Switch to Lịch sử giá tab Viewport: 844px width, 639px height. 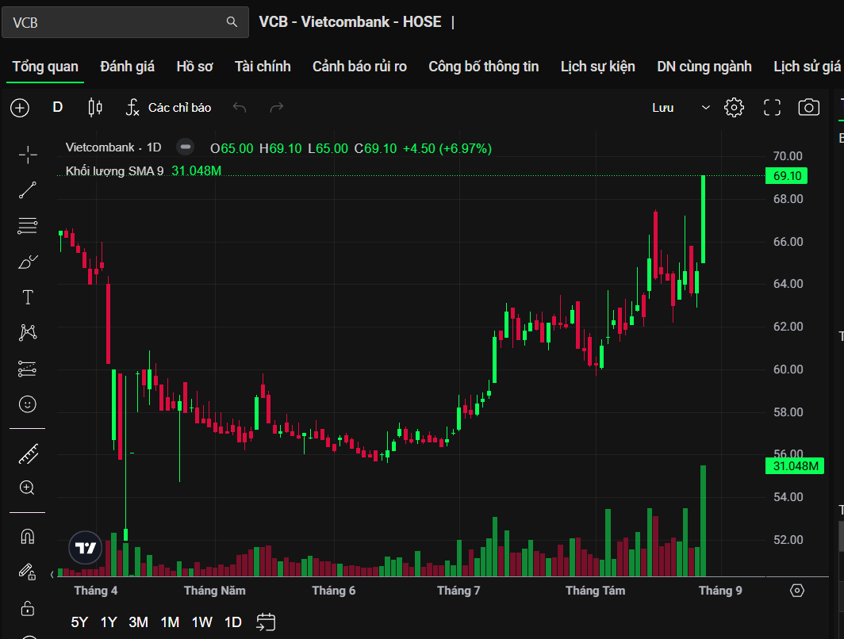tap(807, 67)
